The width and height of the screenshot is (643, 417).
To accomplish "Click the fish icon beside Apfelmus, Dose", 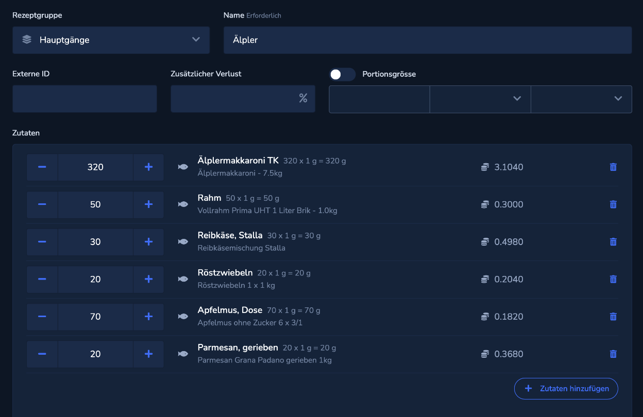I will click(183, 317).
